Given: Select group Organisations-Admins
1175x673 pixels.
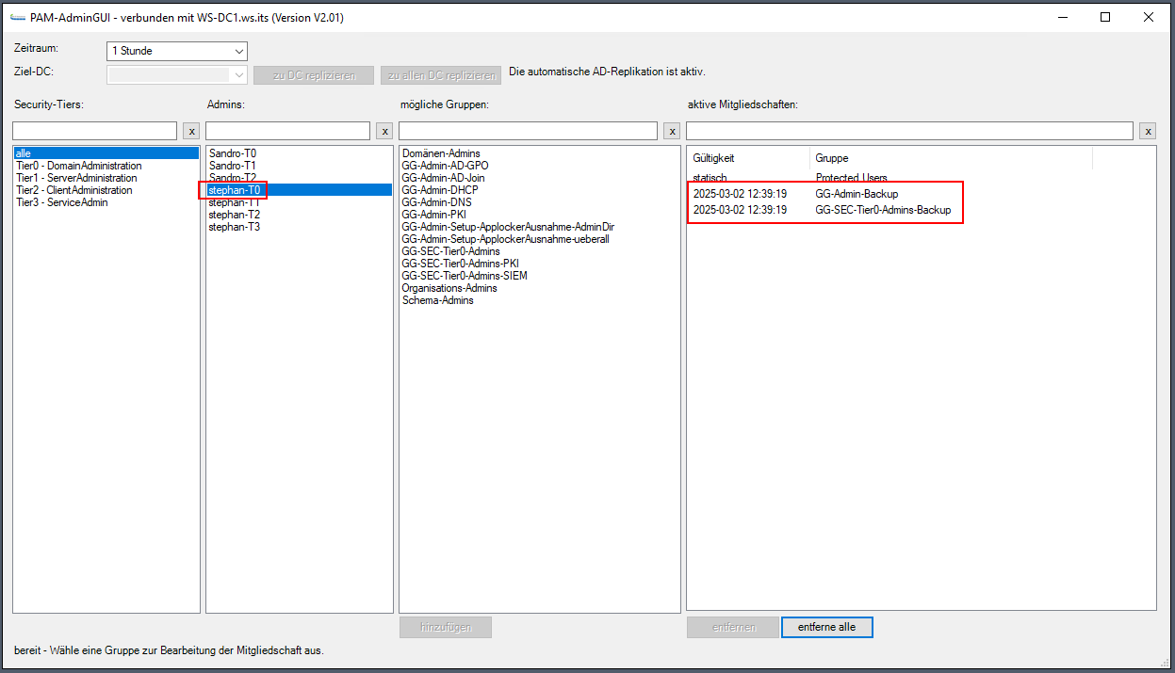Looking at the screenshot, I should click(x=540, y=288).
